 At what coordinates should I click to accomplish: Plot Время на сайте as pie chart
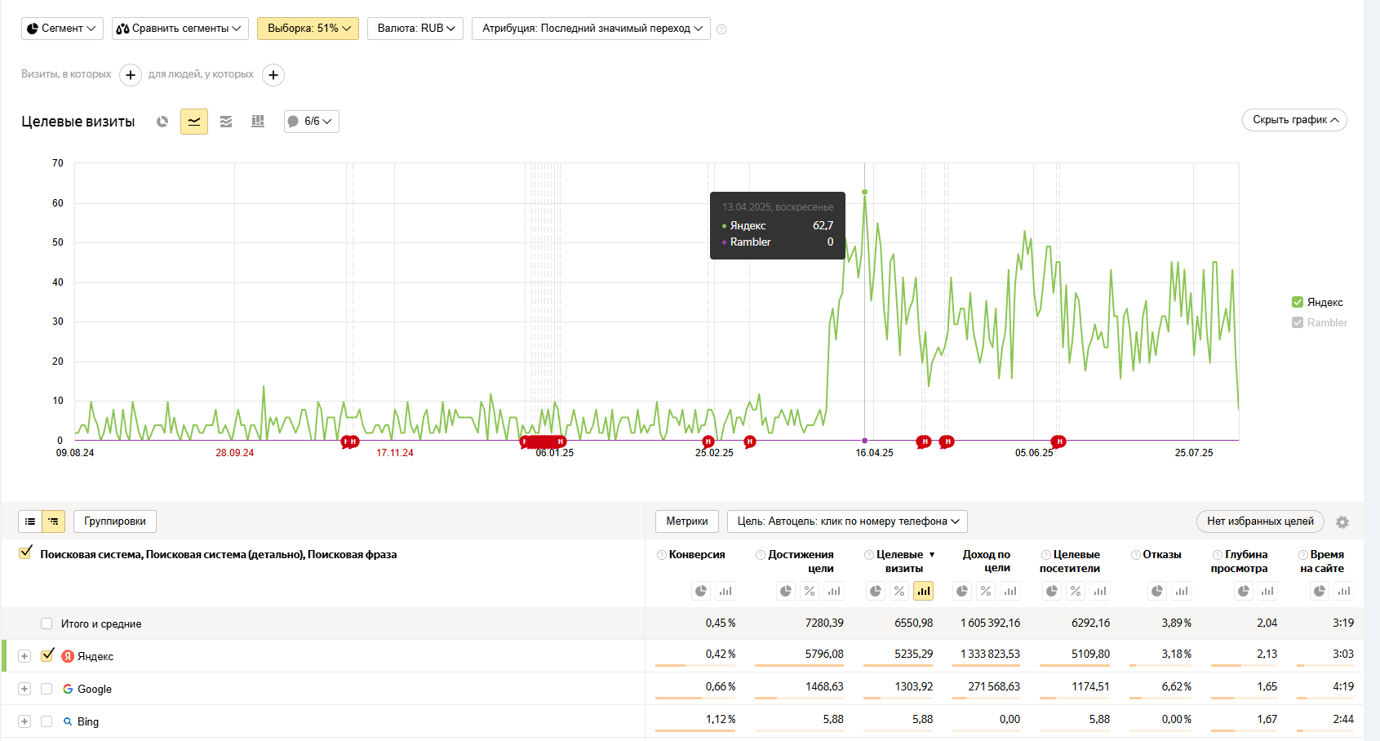pos(1320,591)
